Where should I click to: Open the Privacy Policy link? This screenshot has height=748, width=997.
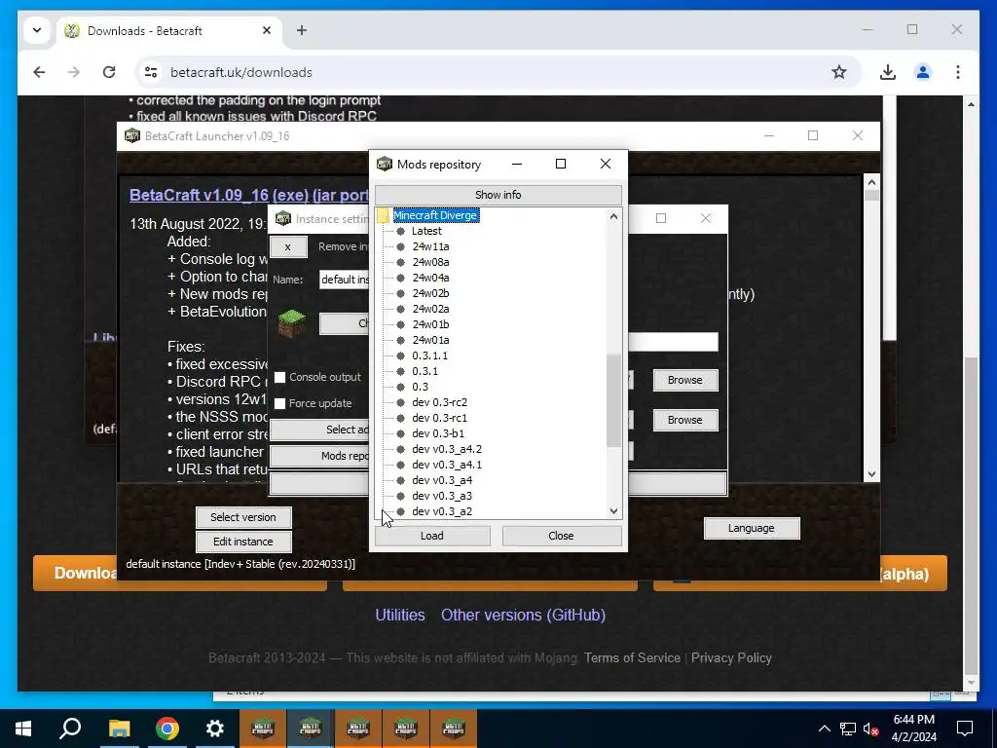pos(731,657)
